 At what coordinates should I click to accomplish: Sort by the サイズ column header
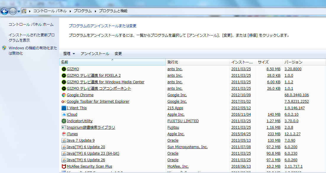269,62
